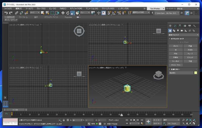Select the Rotate tool
Screen dimensions: 202x128
pyautogui.click(x=68, y=13)
